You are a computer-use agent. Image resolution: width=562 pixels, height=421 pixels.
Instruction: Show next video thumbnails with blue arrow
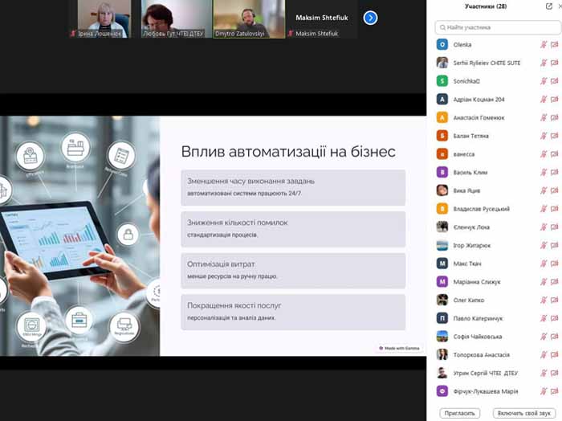pyautogui.click(x=370, y=18)
